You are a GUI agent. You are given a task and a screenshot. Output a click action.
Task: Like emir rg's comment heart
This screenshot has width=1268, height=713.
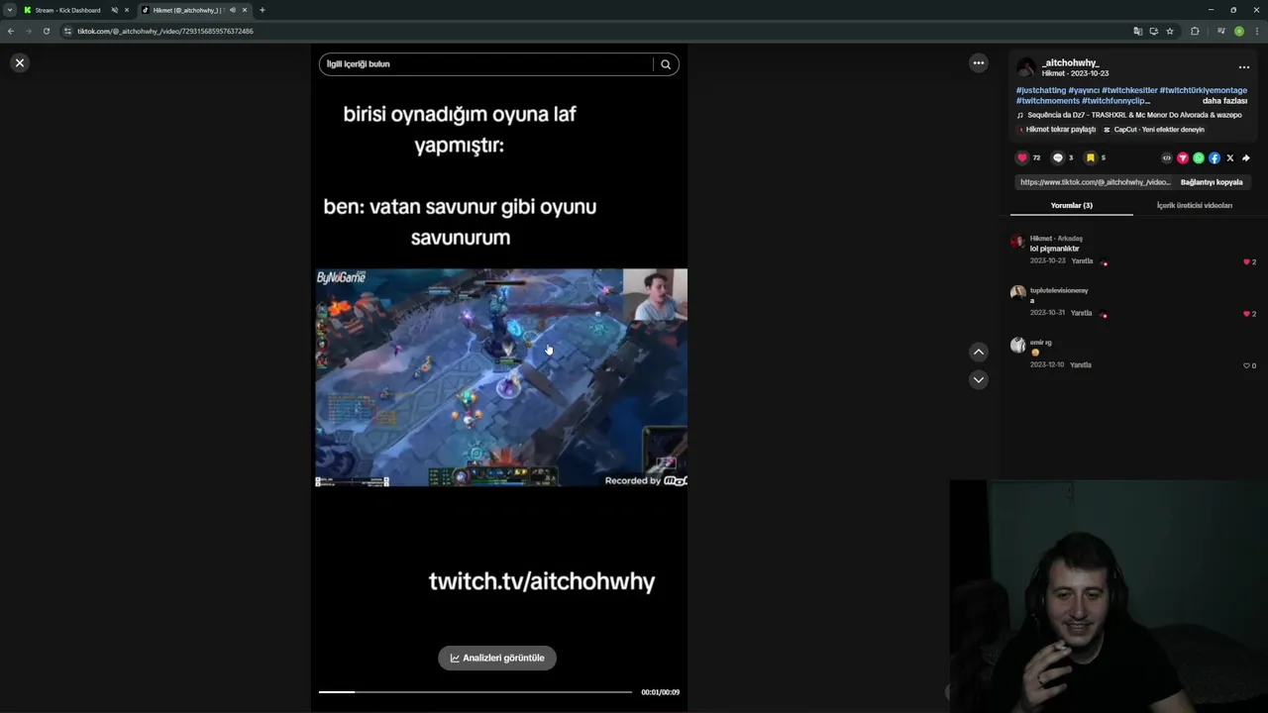pyautogui.click(x=1246, y=365)
